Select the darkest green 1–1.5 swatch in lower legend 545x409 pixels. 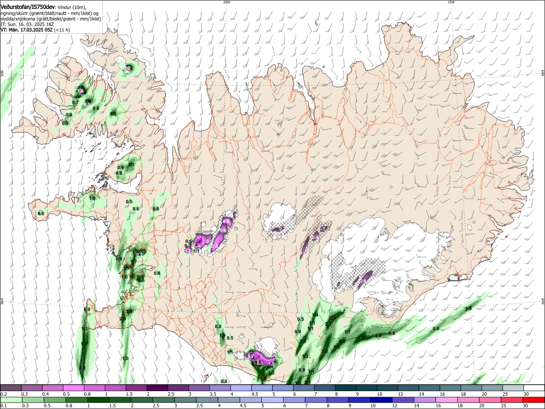(98, 400)
